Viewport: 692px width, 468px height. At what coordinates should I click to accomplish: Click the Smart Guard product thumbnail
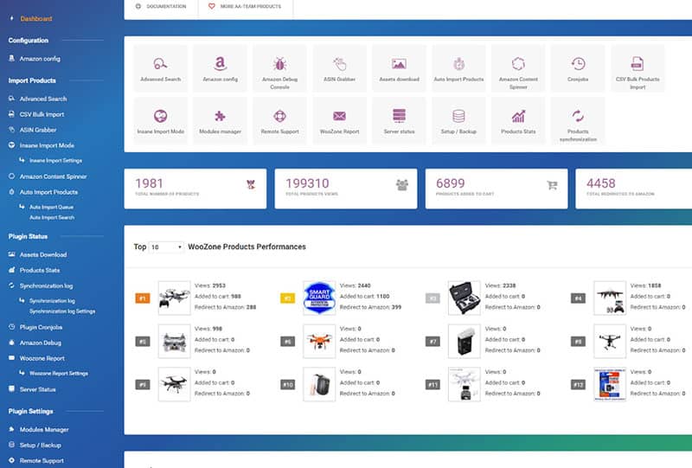click(319, 298)
